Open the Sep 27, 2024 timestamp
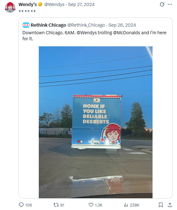This screenshot has height=210, width=177. 81,4
